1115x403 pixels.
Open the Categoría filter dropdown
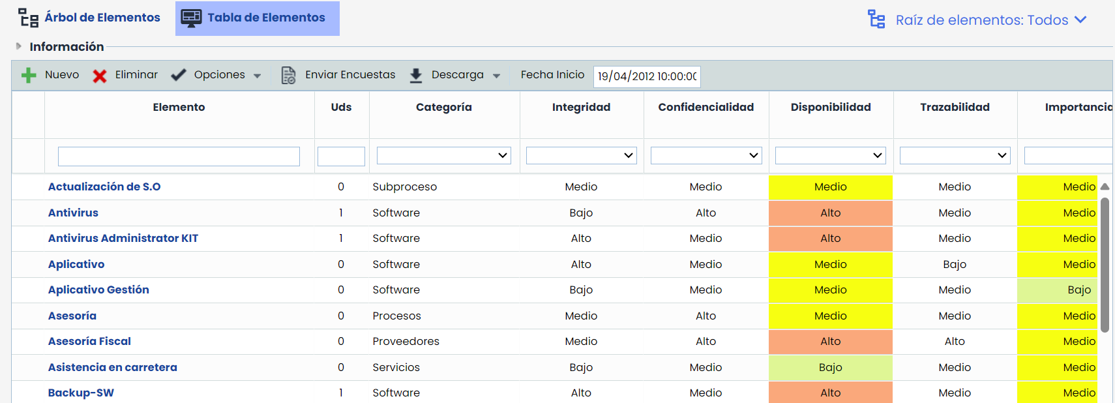443,155
